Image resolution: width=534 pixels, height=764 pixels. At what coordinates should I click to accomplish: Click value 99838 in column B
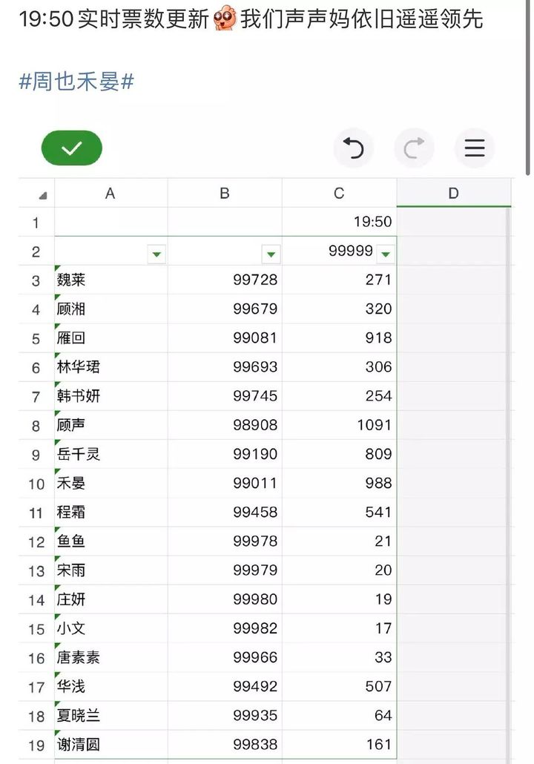(x=255, y=745)
